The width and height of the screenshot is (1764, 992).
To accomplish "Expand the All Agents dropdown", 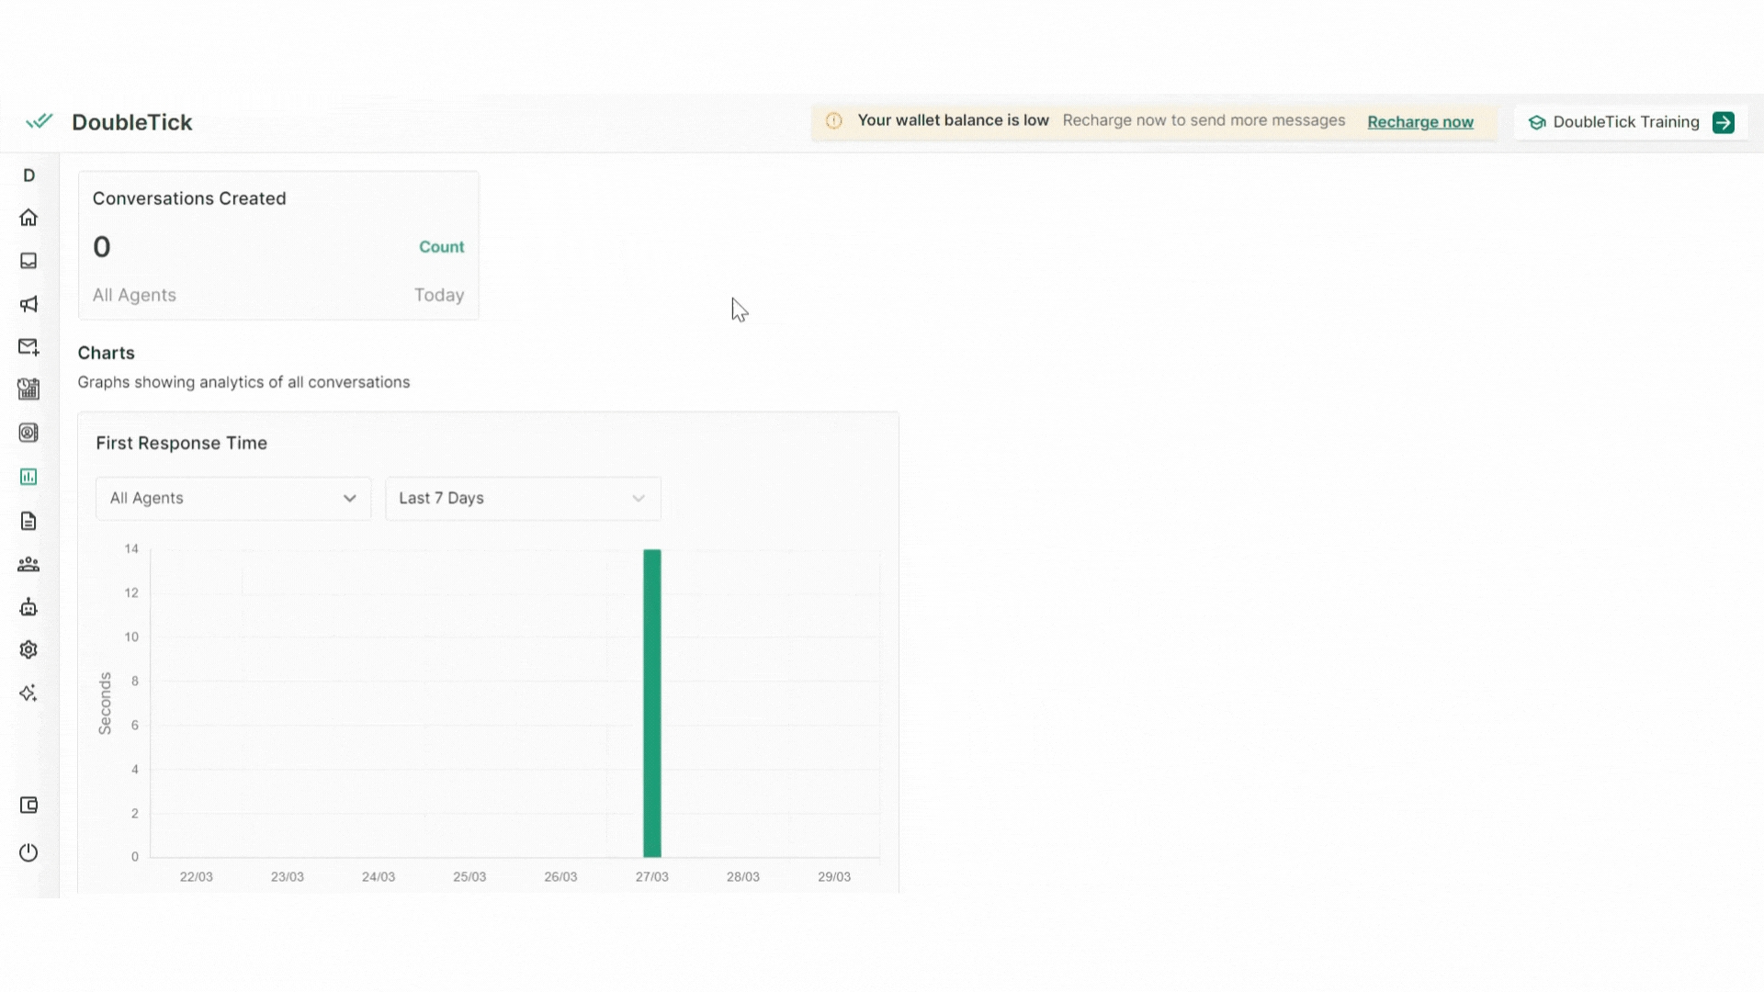I will click(233, 498).
